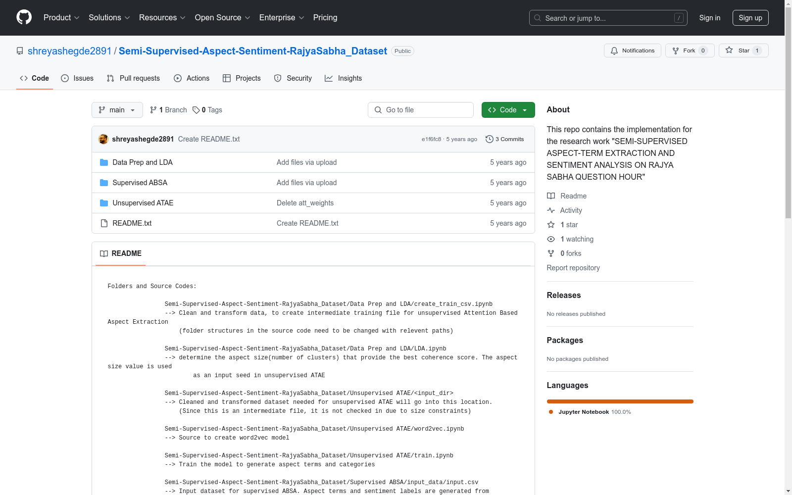The height and width of the screenshot is (495, 792).
Task: Focus the Go to file search box
Action: coord(421,110)
